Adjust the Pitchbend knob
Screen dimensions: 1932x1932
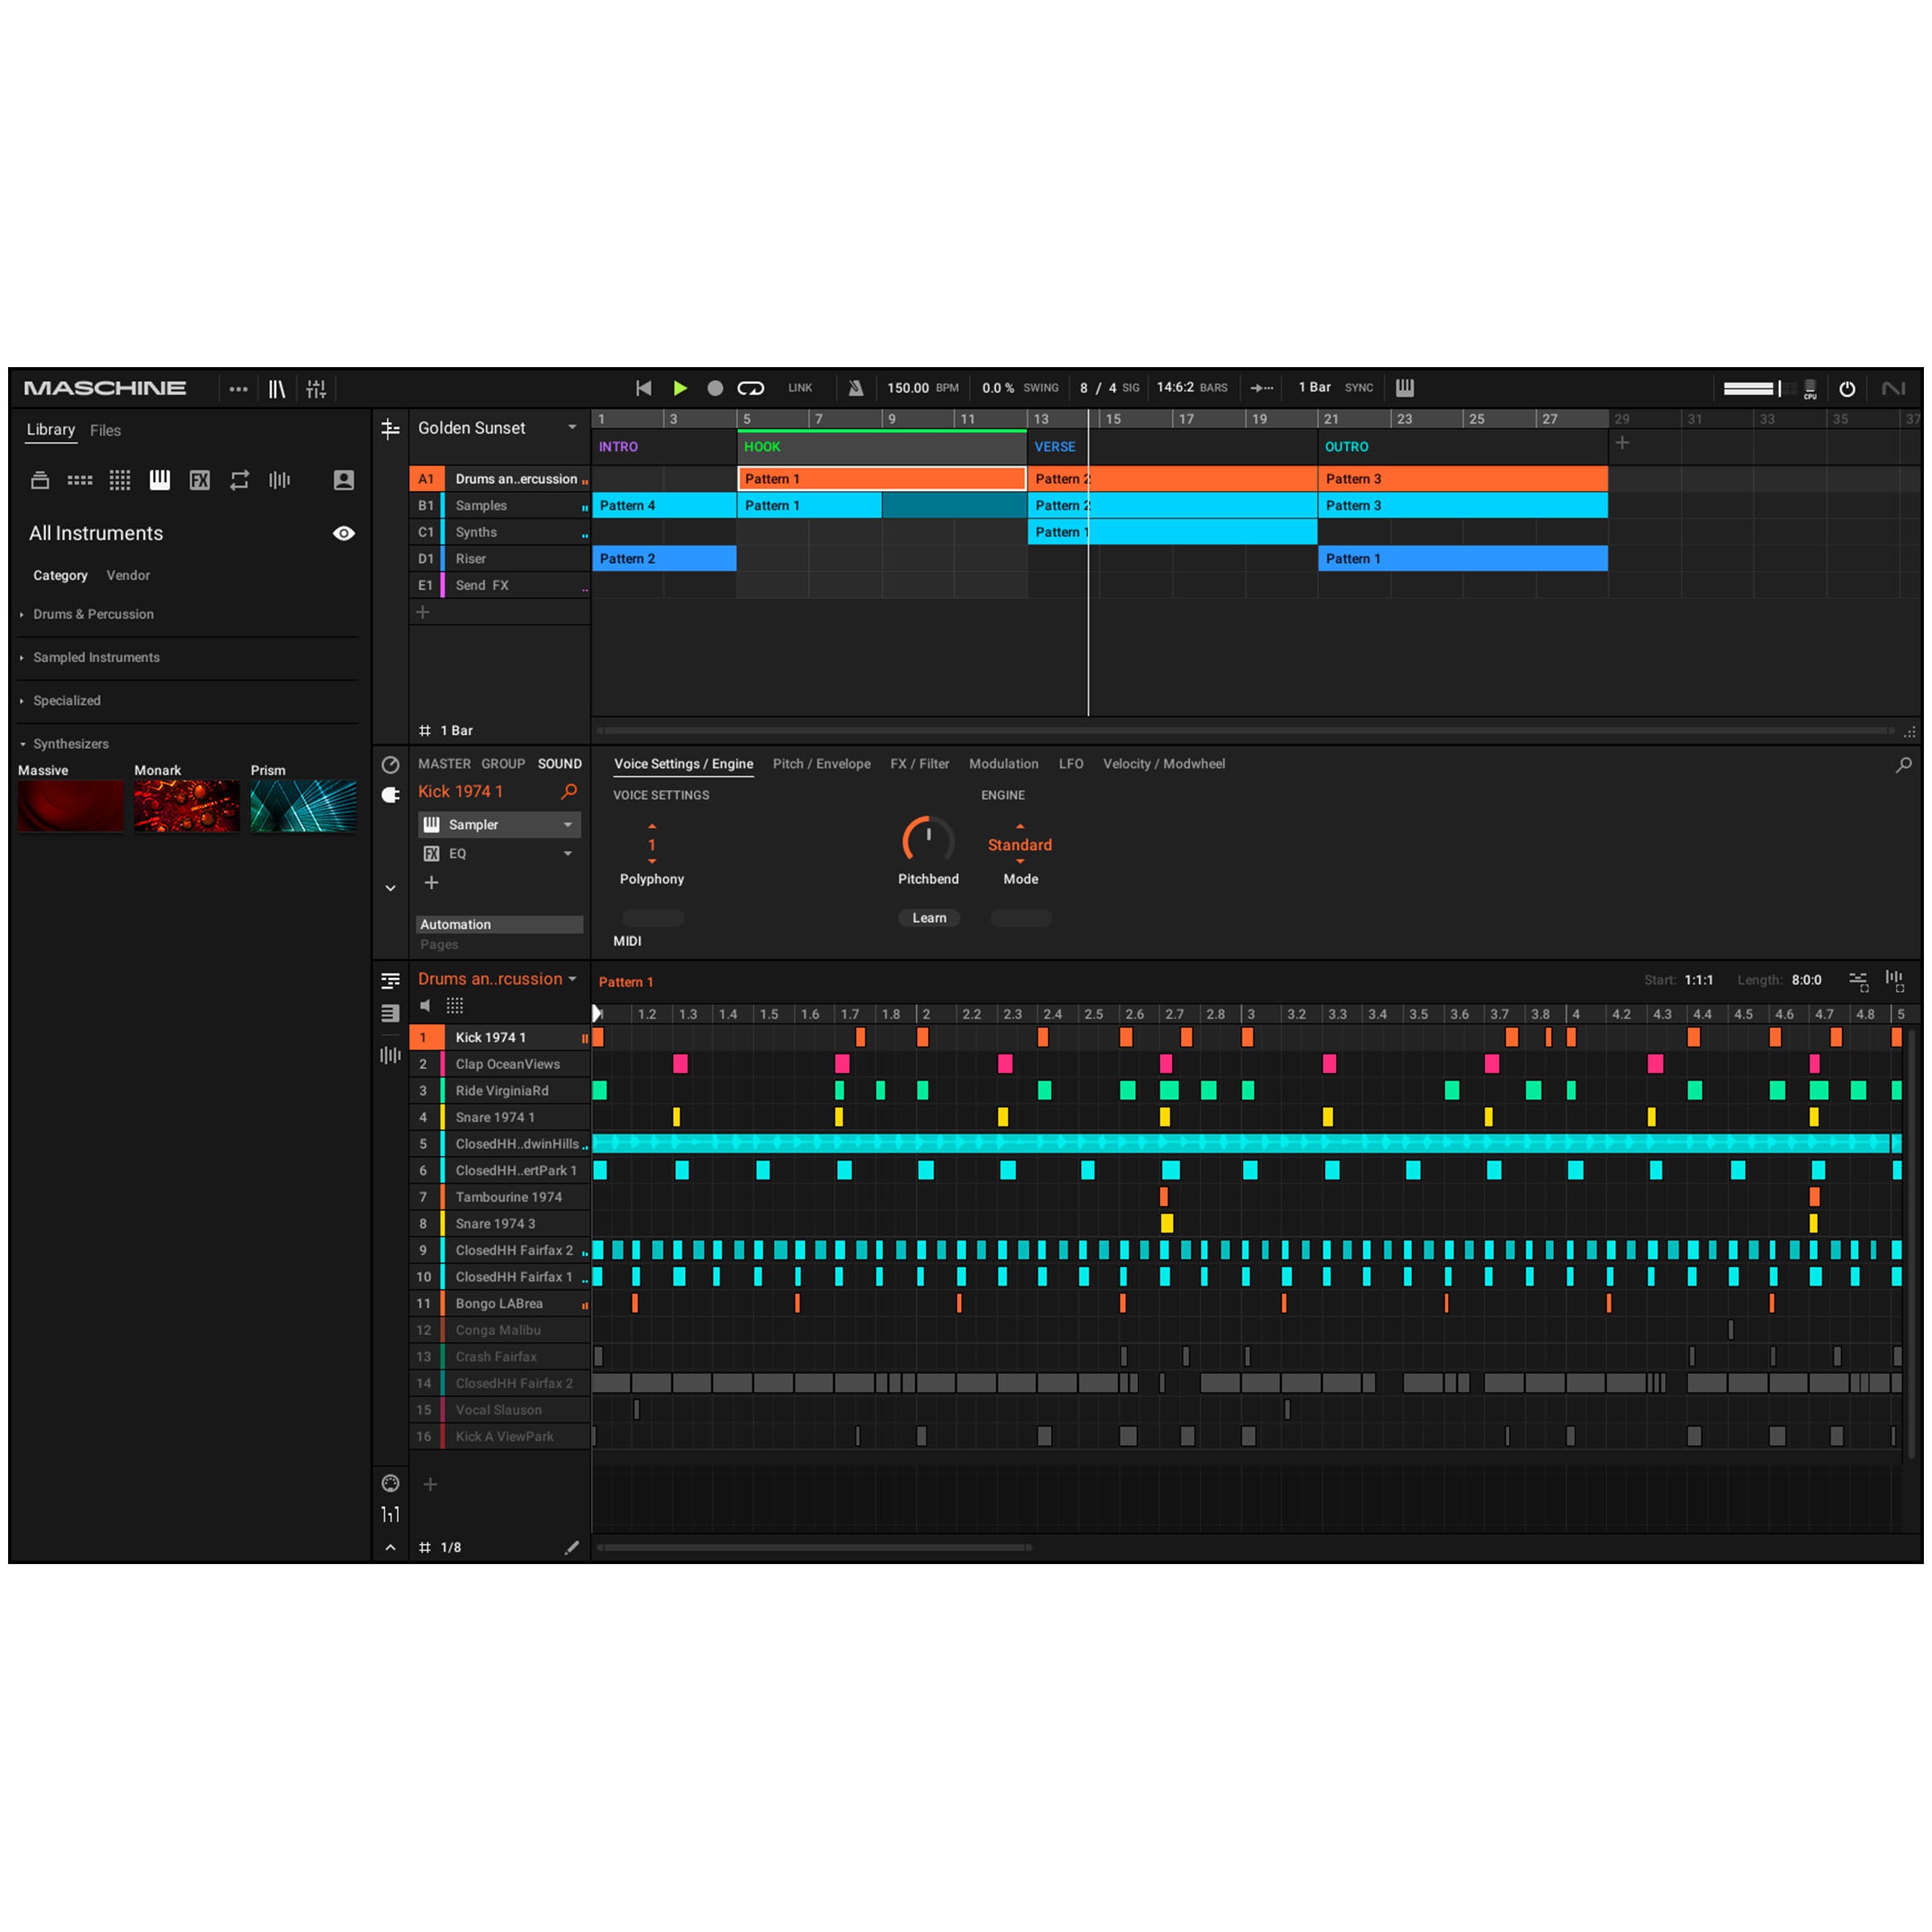pyautogui.click(x=927, y=839)
